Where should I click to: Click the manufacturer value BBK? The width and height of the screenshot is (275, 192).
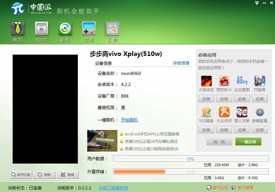pyautogui.click(x=125, y=96)
